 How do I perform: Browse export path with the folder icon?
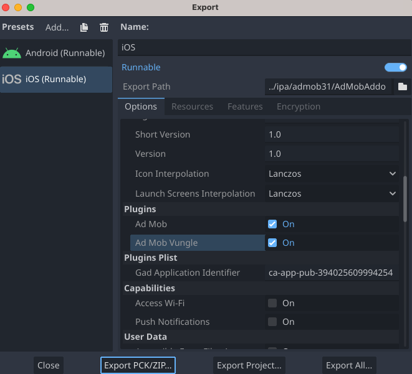point(403,86)
